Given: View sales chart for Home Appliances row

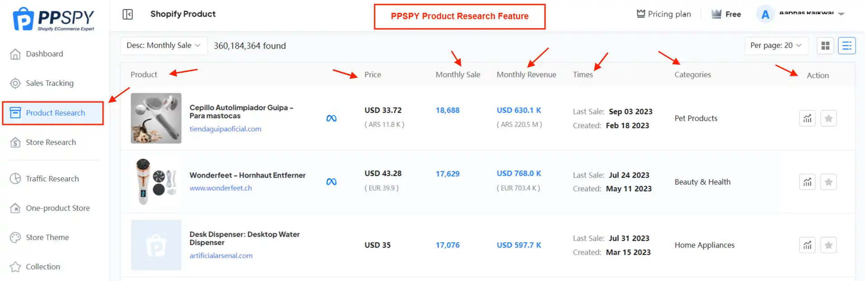Looking at the screenshot, I should point(807,245).
